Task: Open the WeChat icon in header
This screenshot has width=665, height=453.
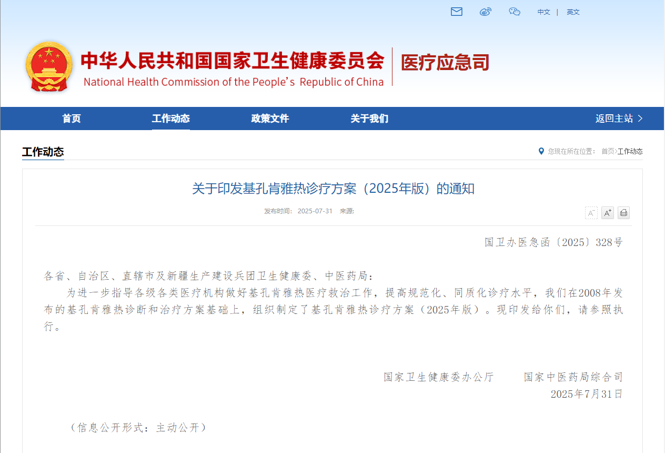Action: click(515, 12)
